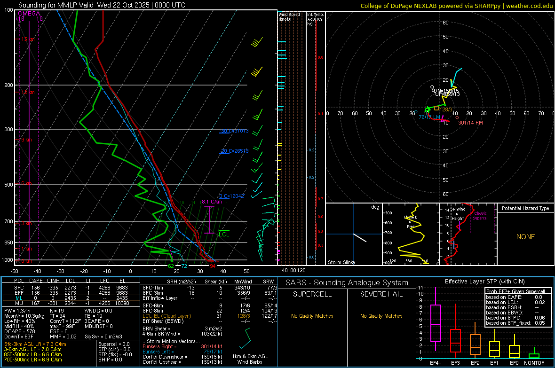The height and width of the screenshot is (368, 555).
Task: Click the SHIP = 0.0 value
Action: coord(110,360)
